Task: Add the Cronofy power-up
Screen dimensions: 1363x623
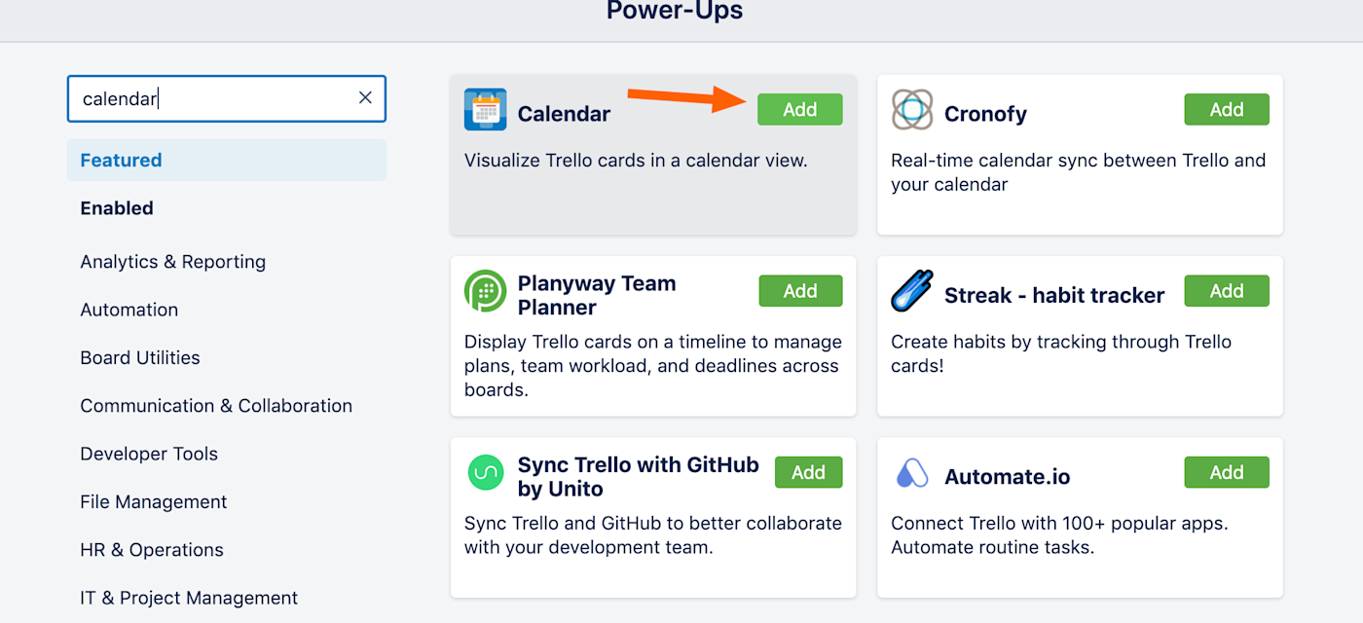Action: [x=1227, y=110]
